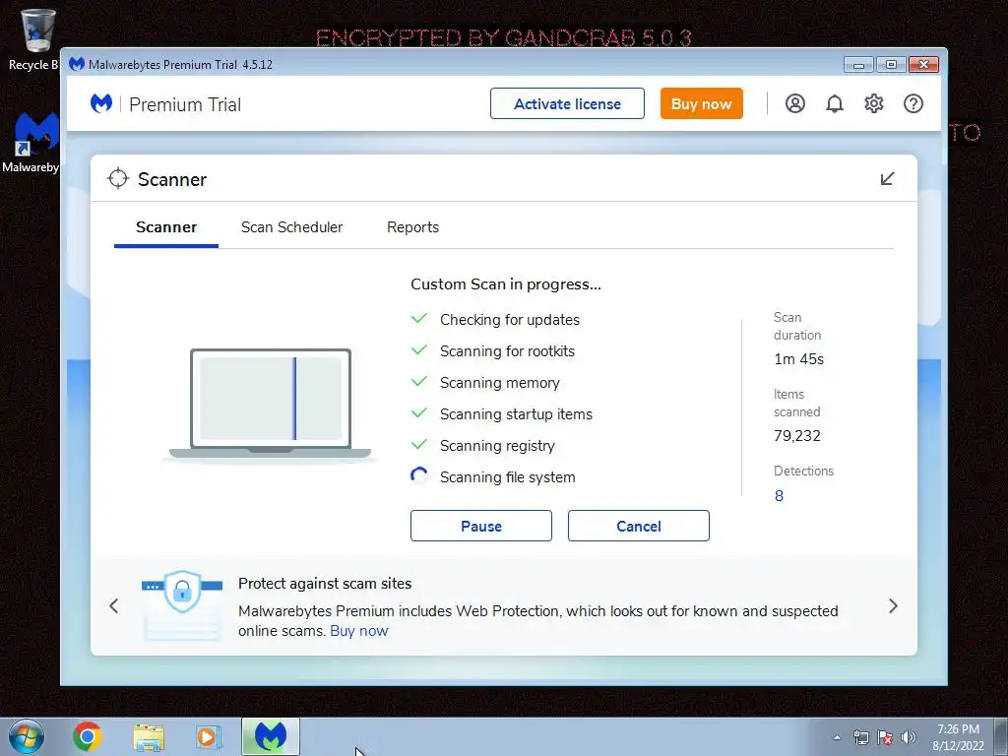Click checkmark beside Scanning registry
Viewport: 1008px width, 756px height.
[419, 445]
